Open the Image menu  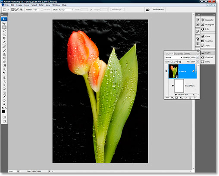pos(19,5)
